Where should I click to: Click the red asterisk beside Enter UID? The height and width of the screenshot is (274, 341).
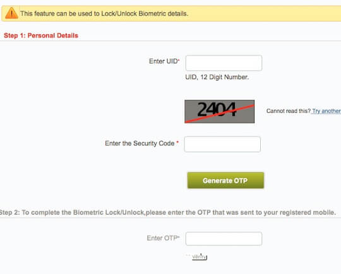(179, 60)
